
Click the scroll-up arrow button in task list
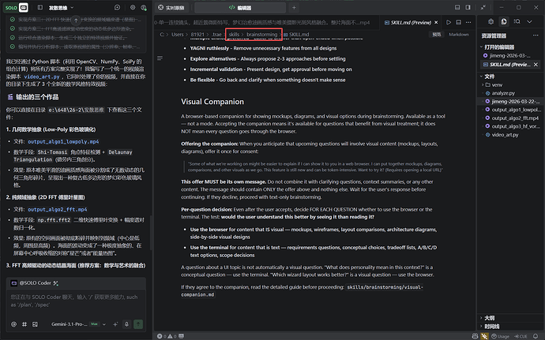(x=76, y=21)
